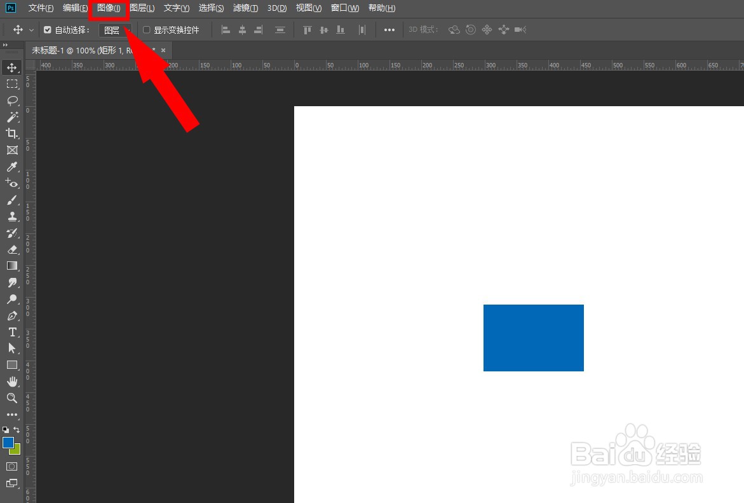
Task: Select the Brush tool
Action: 12,200
